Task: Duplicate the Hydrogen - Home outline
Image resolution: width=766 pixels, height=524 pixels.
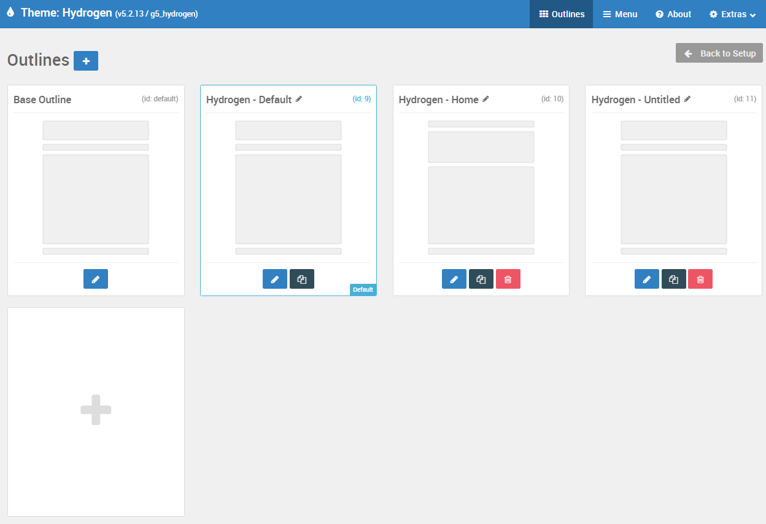Action: 481,279
